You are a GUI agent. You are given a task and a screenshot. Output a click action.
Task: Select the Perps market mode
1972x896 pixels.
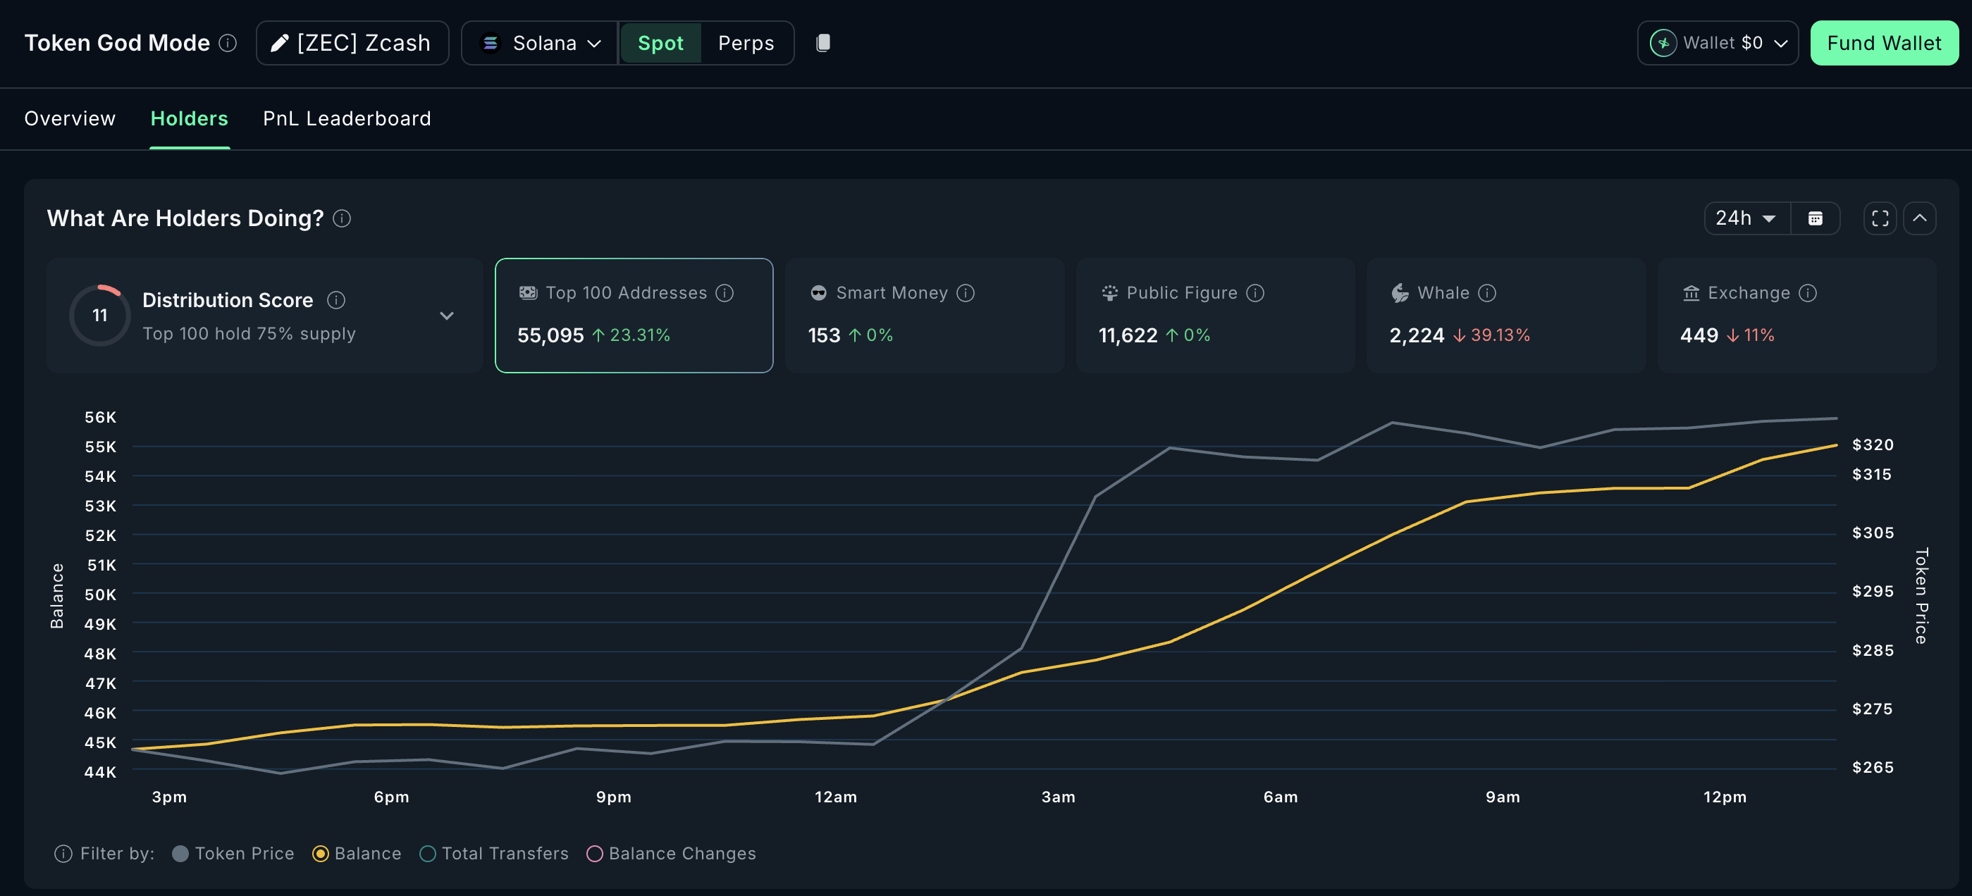pyautogui.click(x=746, y=43)
